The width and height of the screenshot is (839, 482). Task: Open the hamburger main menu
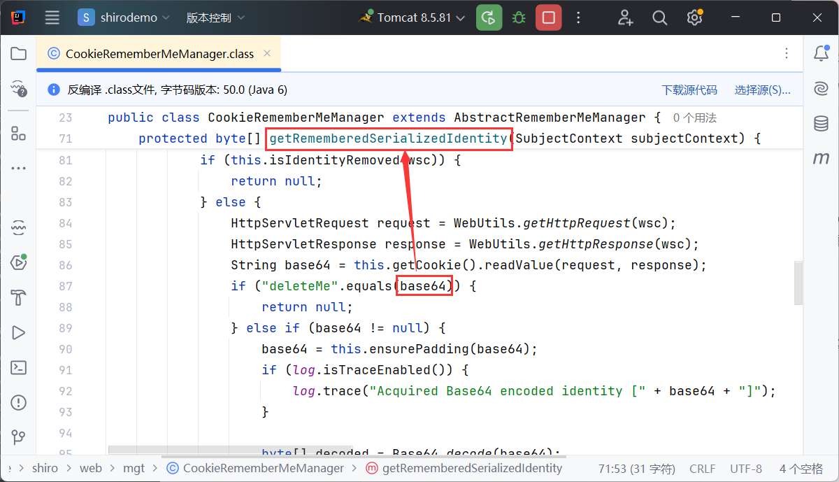(x=52, y=17)
